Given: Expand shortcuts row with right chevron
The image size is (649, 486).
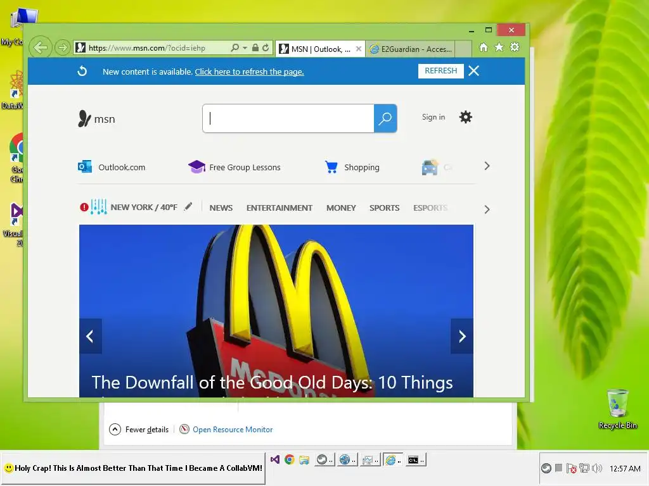Looking at the screenshot, I should (x=487, y=166).
